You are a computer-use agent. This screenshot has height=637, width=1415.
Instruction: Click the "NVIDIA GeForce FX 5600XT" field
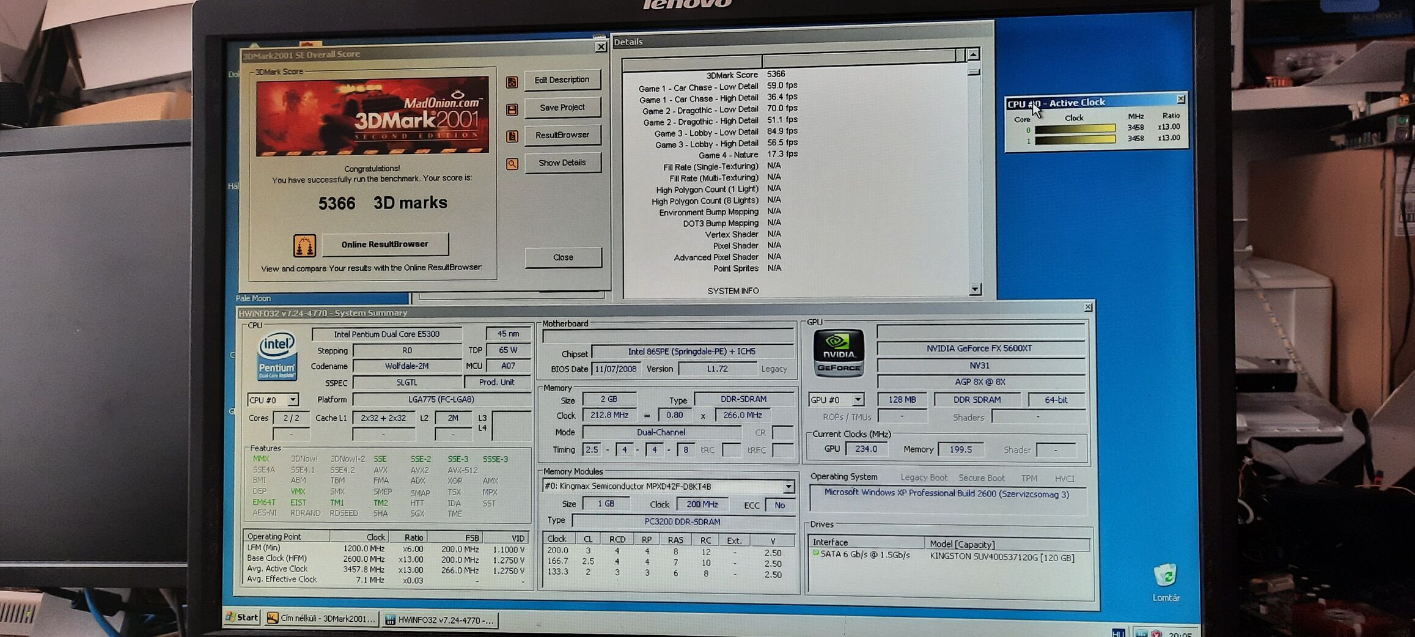click(x=980, y=348)
